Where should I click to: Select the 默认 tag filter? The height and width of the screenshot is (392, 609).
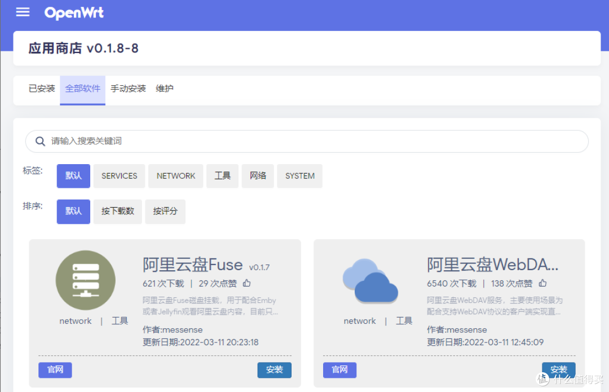(73, 176)
